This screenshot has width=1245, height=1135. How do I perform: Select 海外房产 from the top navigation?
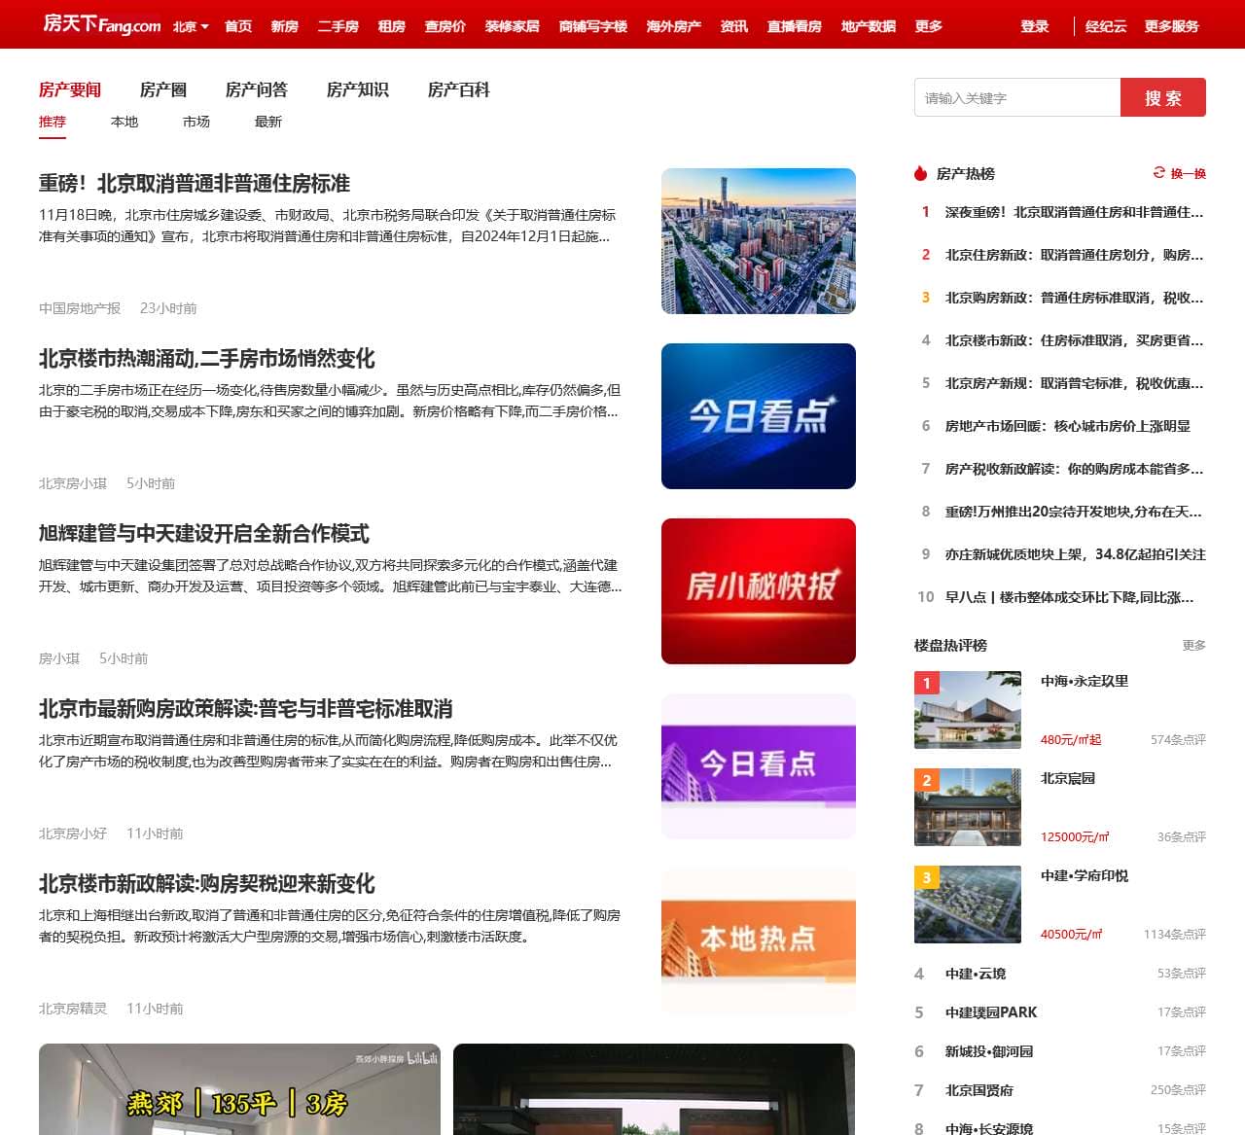click(x=673, y=26)
